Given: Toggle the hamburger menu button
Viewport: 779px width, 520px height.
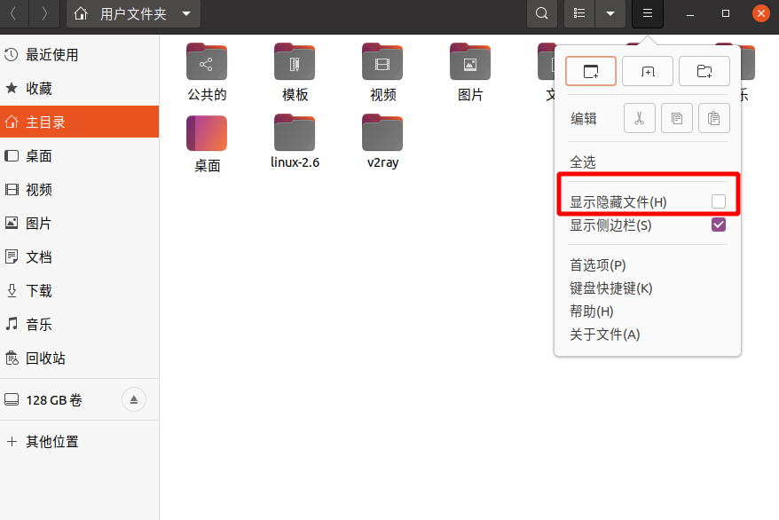Looking at the screenshot, I should click(x=648, y=13).
